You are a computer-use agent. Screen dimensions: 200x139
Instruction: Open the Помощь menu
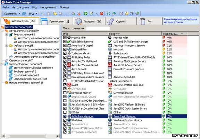65,7
